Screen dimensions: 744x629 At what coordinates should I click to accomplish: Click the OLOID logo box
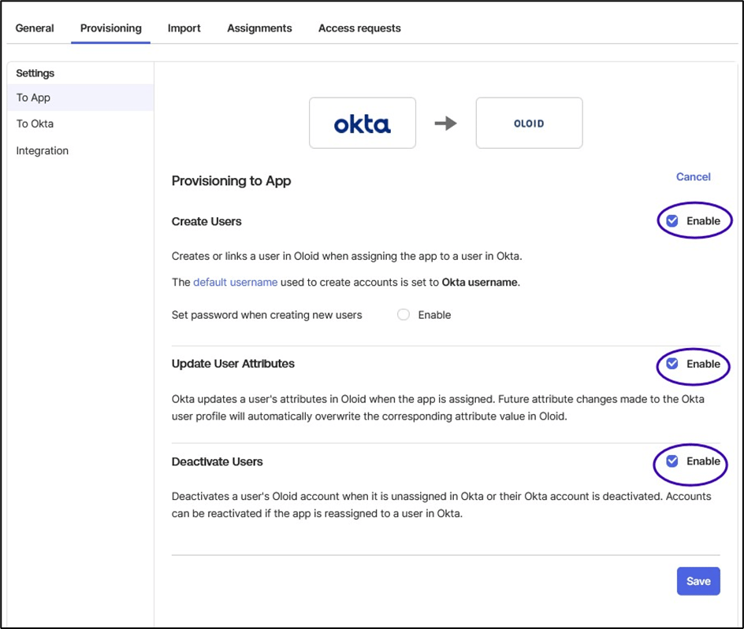pyautogui.click(x=529, y=124)
